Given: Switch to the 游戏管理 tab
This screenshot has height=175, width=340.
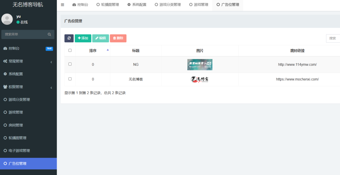Looking at the screenshot, I should [x=199, y=5].
